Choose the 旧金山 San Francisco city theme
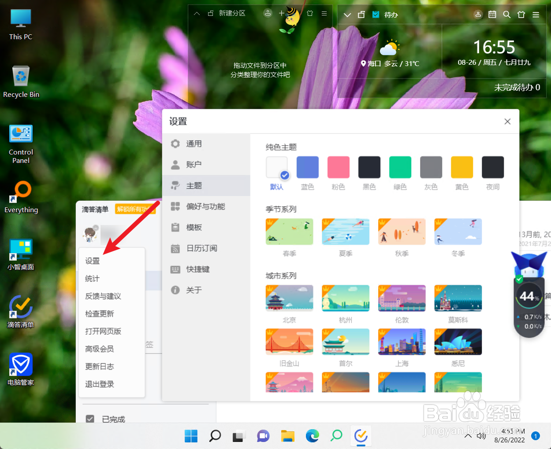The image size is (551, 449). coord(290,342)
